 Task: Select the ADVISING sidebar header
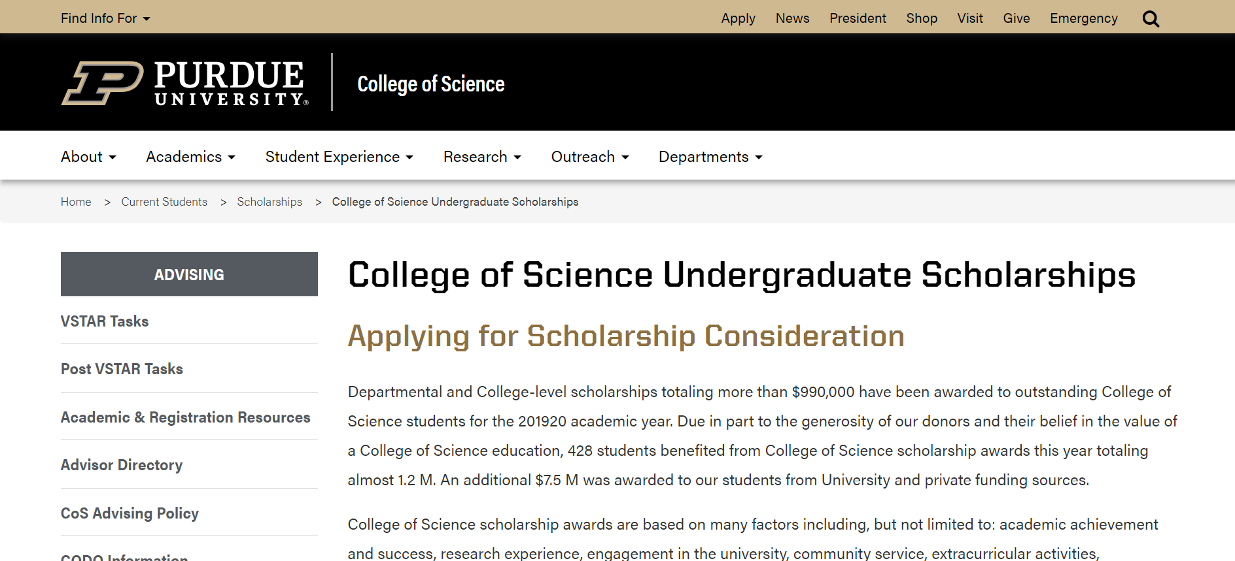[189, 274]
